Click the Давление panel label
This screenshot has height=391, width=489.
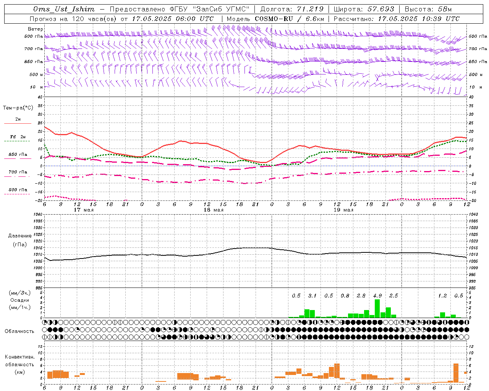[x=20, y=236]
